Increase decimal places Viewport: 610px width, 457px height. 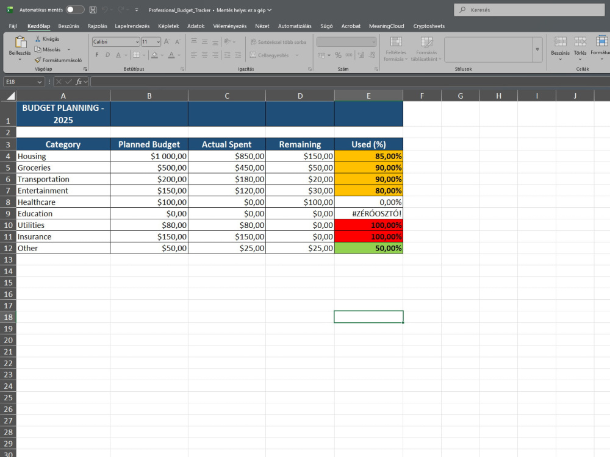(361, 55)
